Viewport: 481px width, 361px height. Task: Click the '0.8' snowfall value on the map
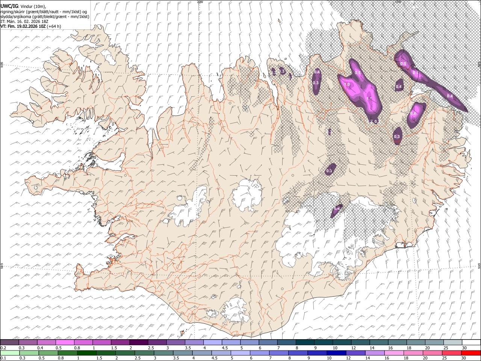tap(413, 113)
